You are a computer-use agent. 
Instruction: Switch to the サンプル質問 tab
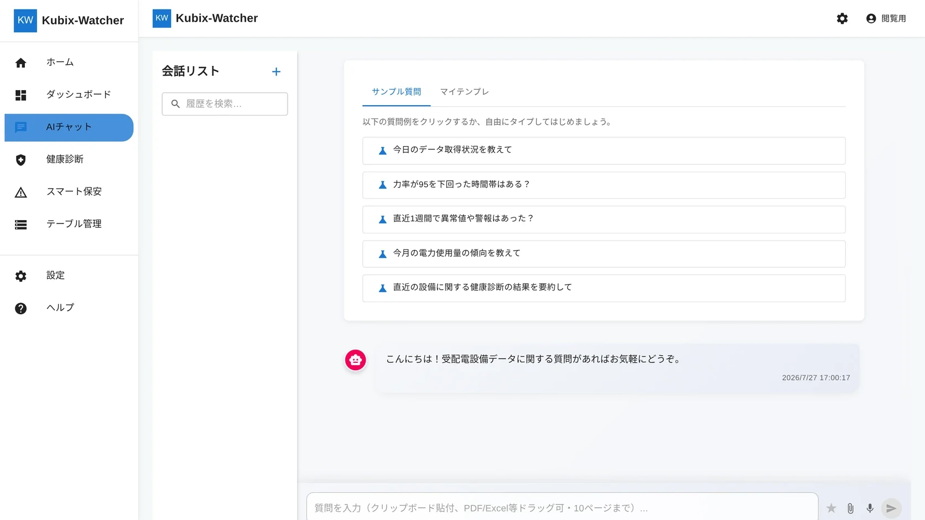pyautogui.click(x=396, y=92)
